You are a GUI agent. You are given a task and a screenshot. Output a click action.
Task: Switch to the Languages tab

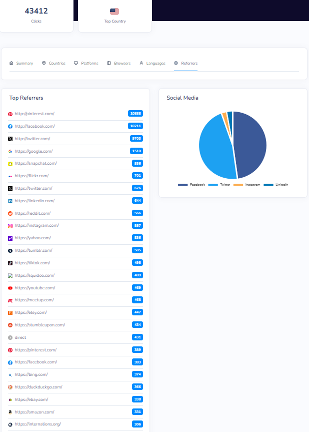(152, 63)
